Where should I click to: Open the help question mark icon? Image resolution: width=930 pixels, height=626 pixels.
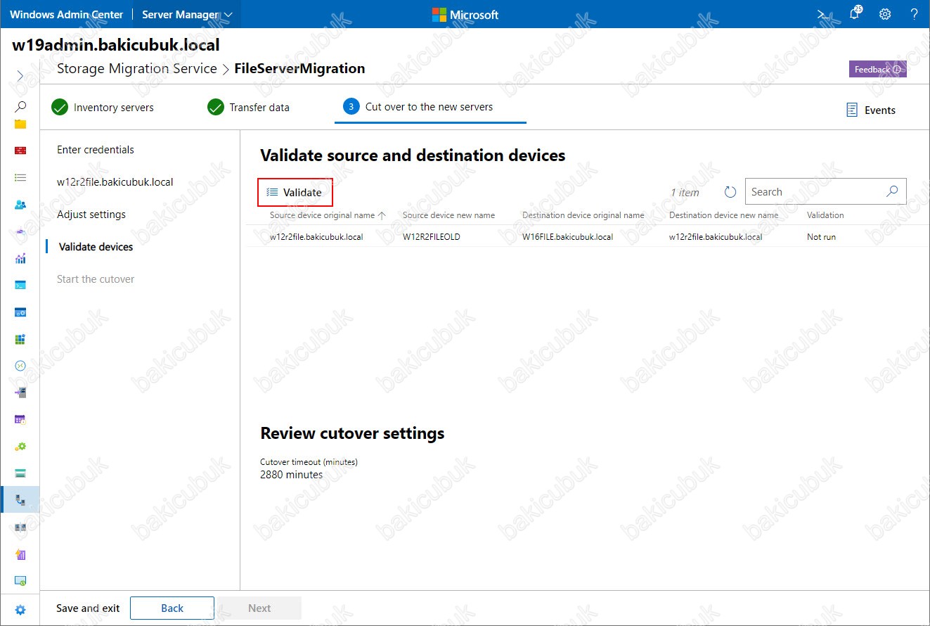pos(914,14)
